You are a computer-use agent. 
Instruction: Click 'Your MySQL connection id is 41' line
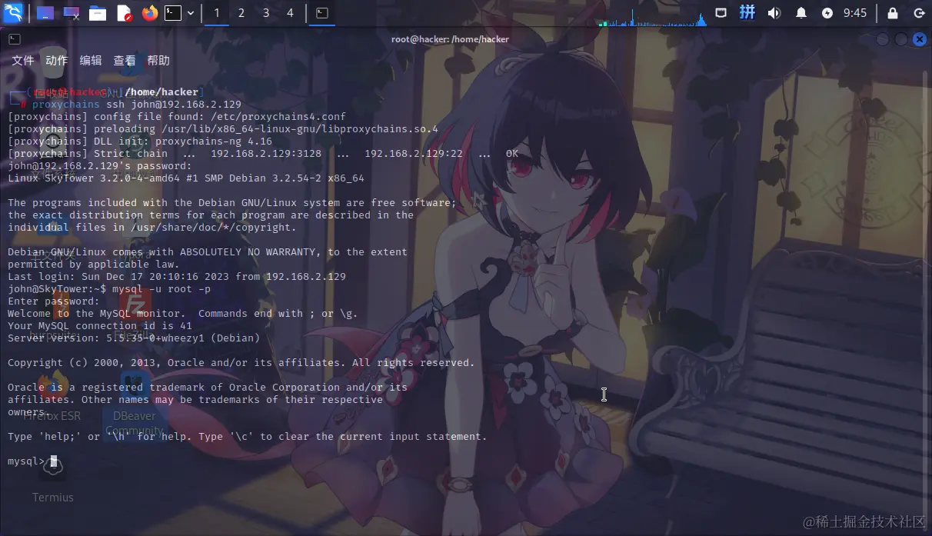click(100, 326)
